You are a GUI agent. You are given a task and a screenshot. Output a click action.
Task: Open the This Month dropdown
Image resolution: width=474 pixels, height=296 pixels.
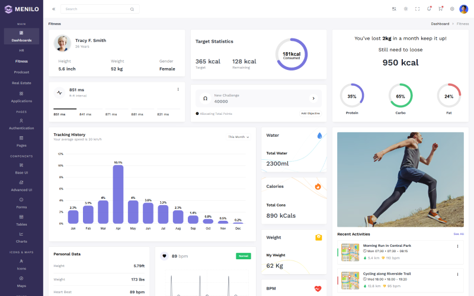tap(239, 137)
